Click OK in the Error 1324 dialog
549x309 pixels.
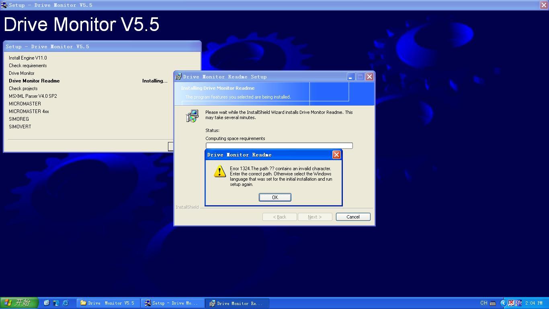[275, 197]
